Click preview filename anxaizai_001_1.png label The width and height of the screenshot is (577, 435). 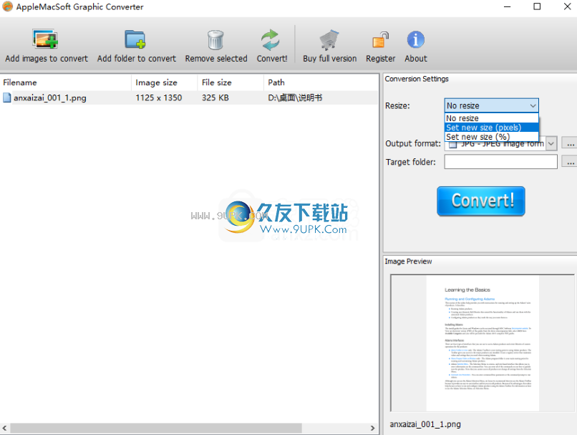point(425,424)
